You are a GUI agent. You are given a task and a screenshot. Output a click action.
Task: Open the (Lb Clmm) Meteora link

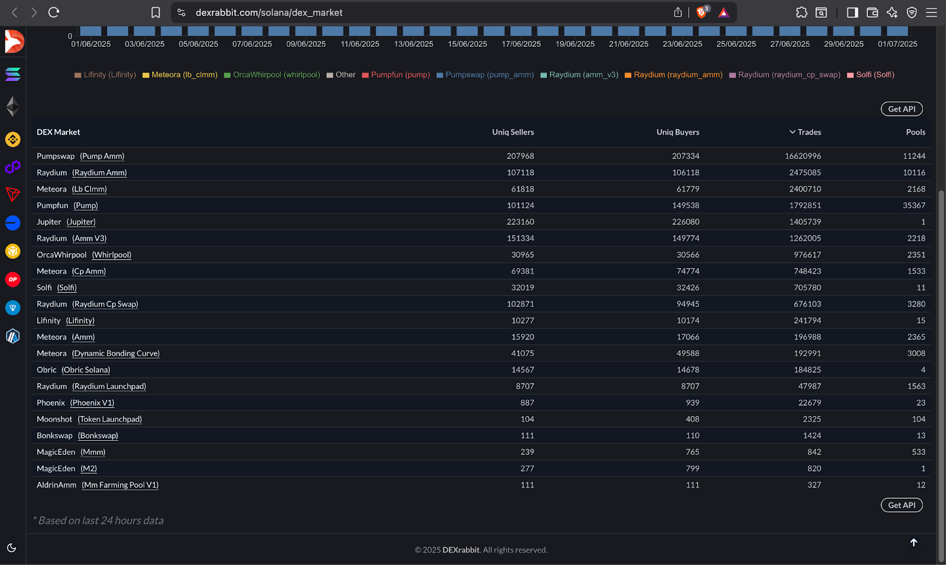pyautogui.click(x=89, y=189)
